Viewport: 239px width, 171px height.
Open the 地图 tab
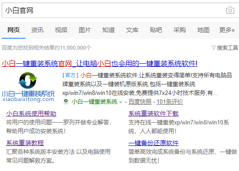(x=203, y=30)
